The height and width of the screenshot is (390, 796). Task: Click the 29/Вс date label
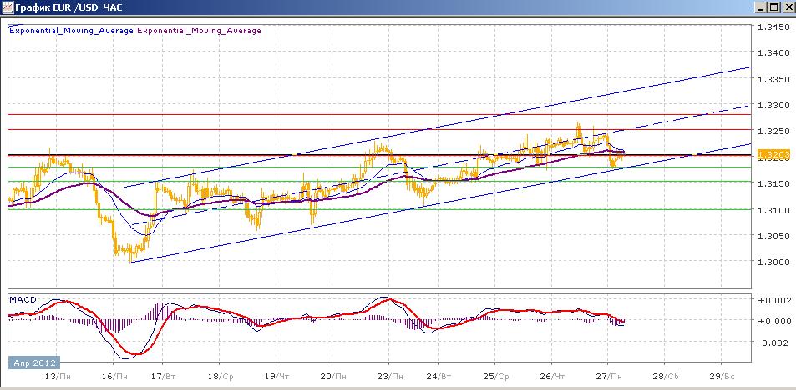[x=722, y=377]
